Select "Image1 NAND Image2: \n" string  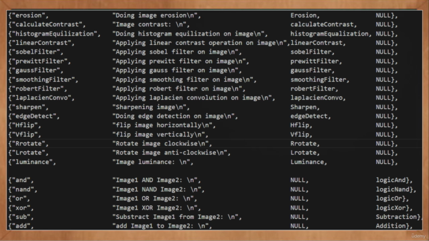pyautogui.click(x=157, y=189)
